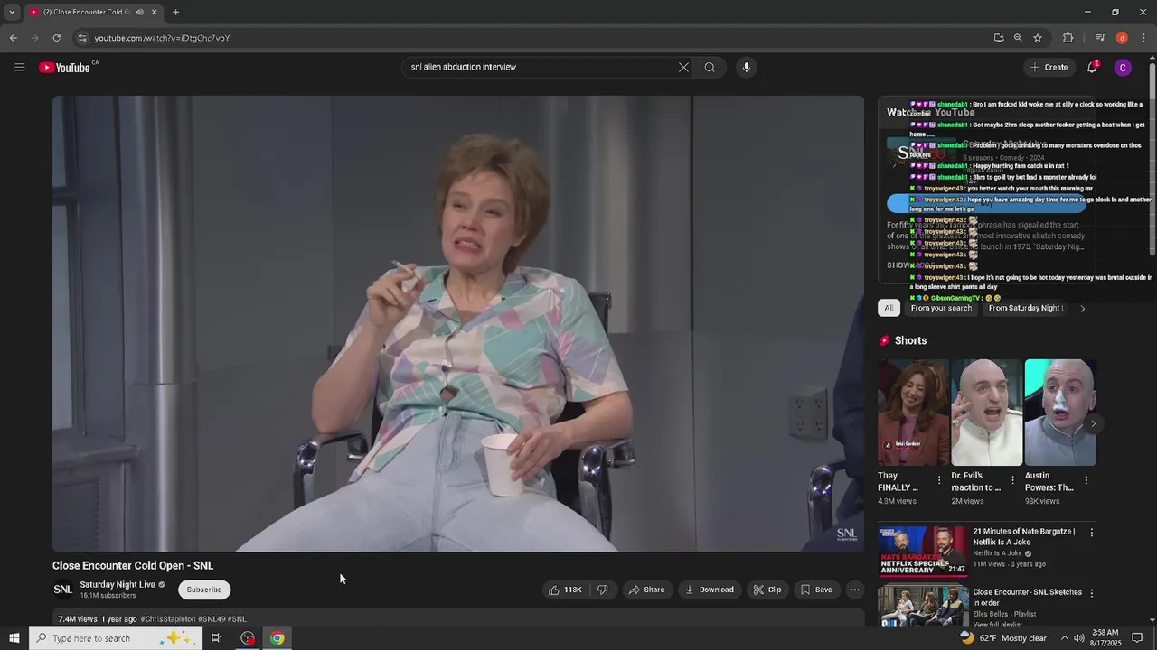Click the search magnifier button
Viewport: 1157px width, 650px height.
pos(710,67)
